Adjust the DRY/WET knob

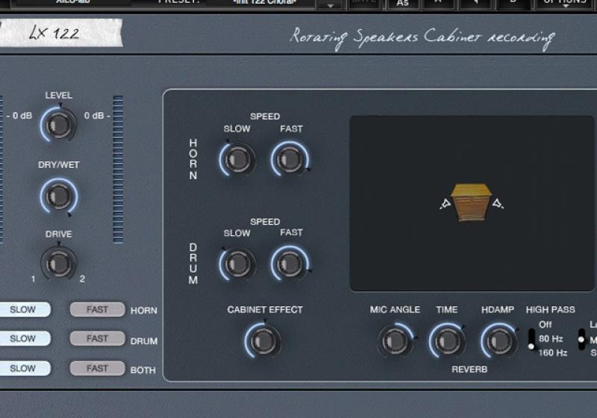coord(58,197)
